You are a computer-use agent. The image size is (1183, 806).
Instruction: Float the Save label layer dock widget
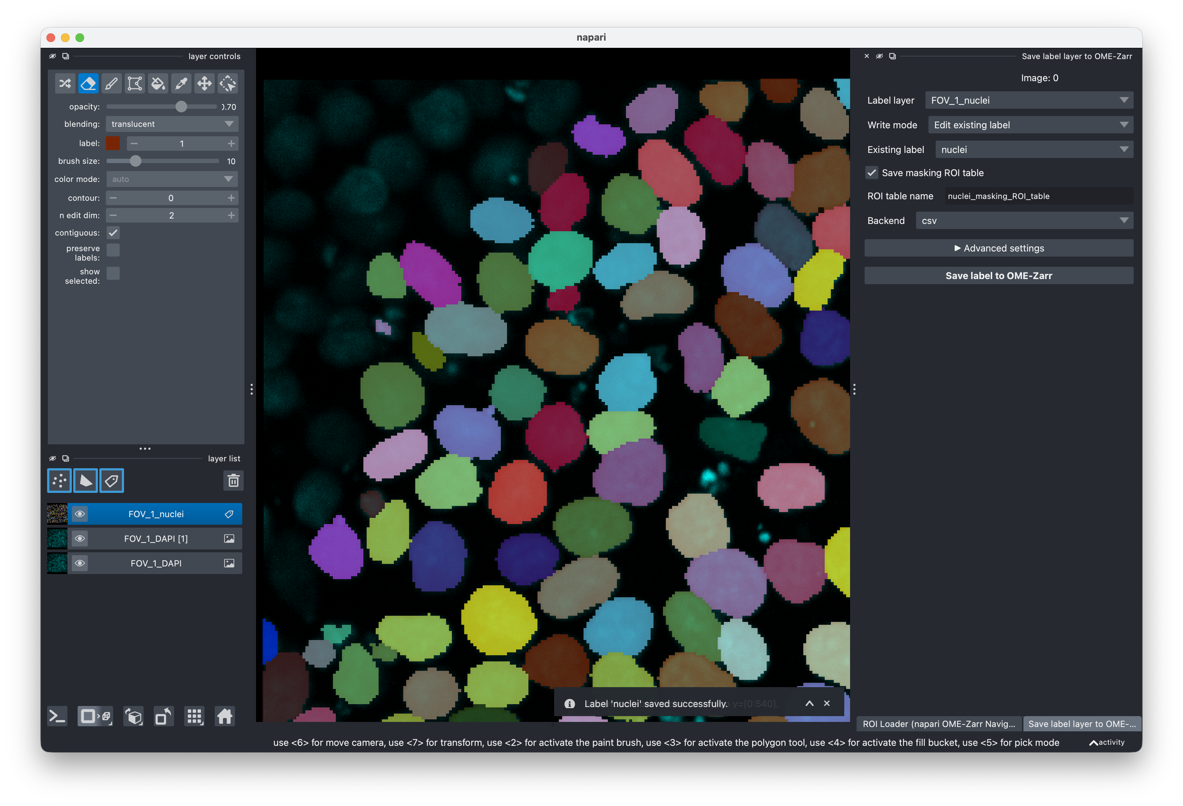(x=893, y=56)
